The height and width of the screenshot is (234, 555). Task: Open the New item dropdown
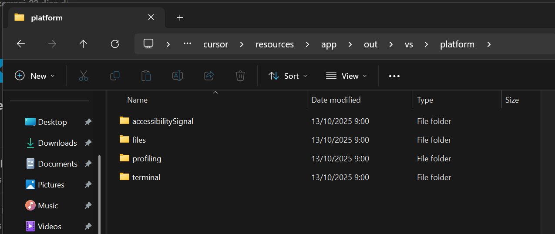35,76
